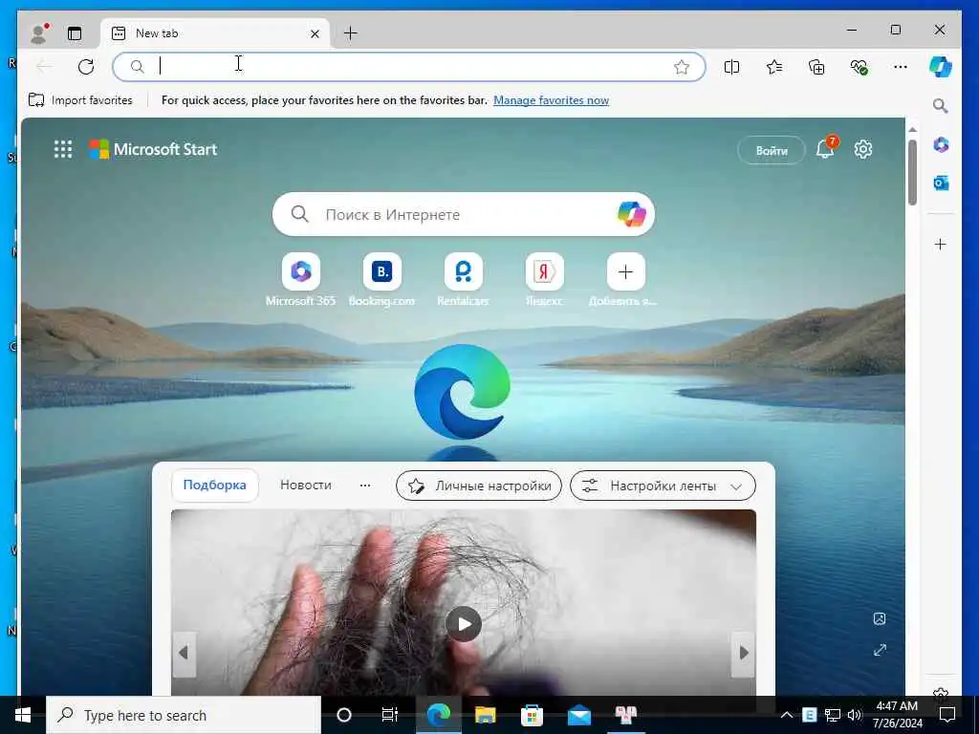Add page to favorites star in address bar
This screenshot has height=734, width=979.
click(x=681, y=67)
